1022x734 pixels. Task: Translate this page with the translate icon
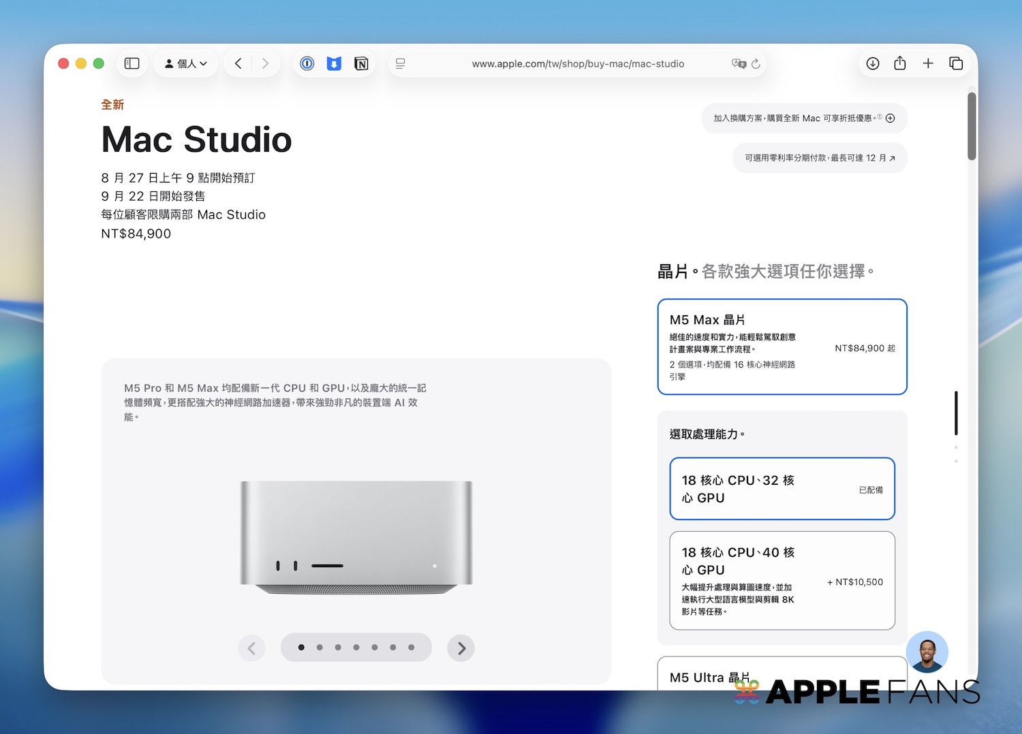click(x=739, y=63)
